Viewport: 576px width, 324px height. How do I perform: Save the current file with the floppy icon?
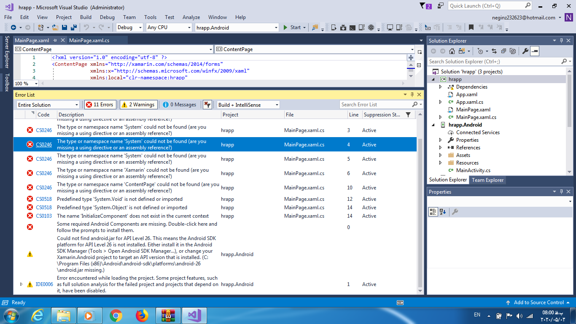coord(65,27)
